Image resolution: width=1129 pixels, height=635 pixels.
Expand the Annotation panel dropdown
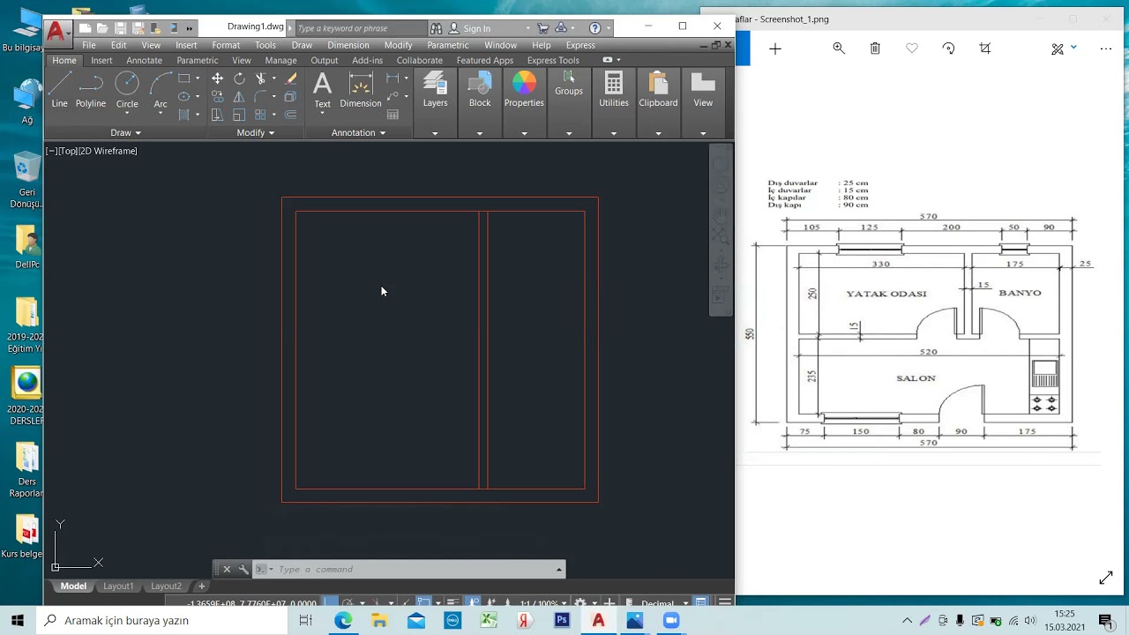(358, 132)
